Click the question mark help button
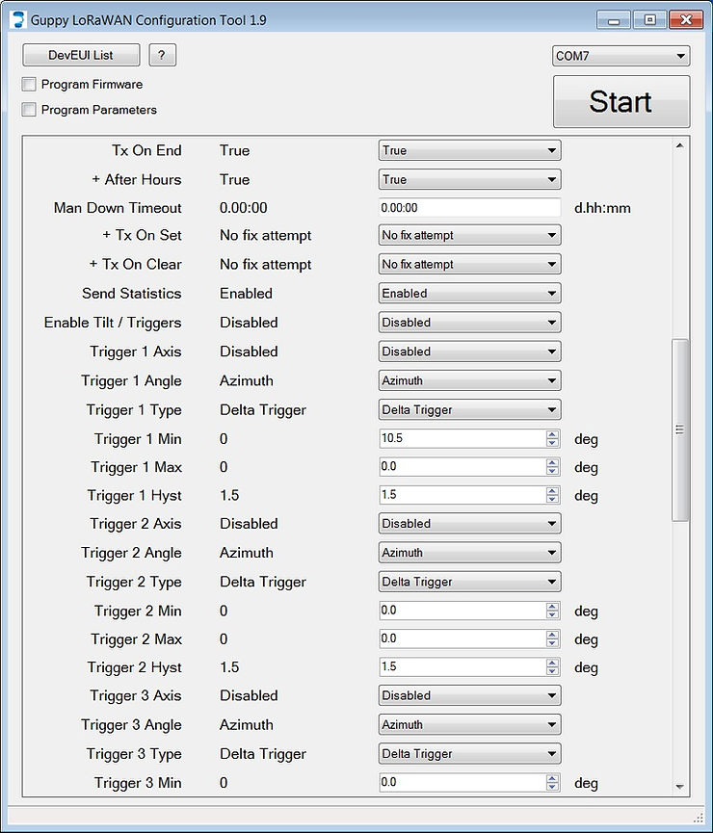 [x=162, y=55]
